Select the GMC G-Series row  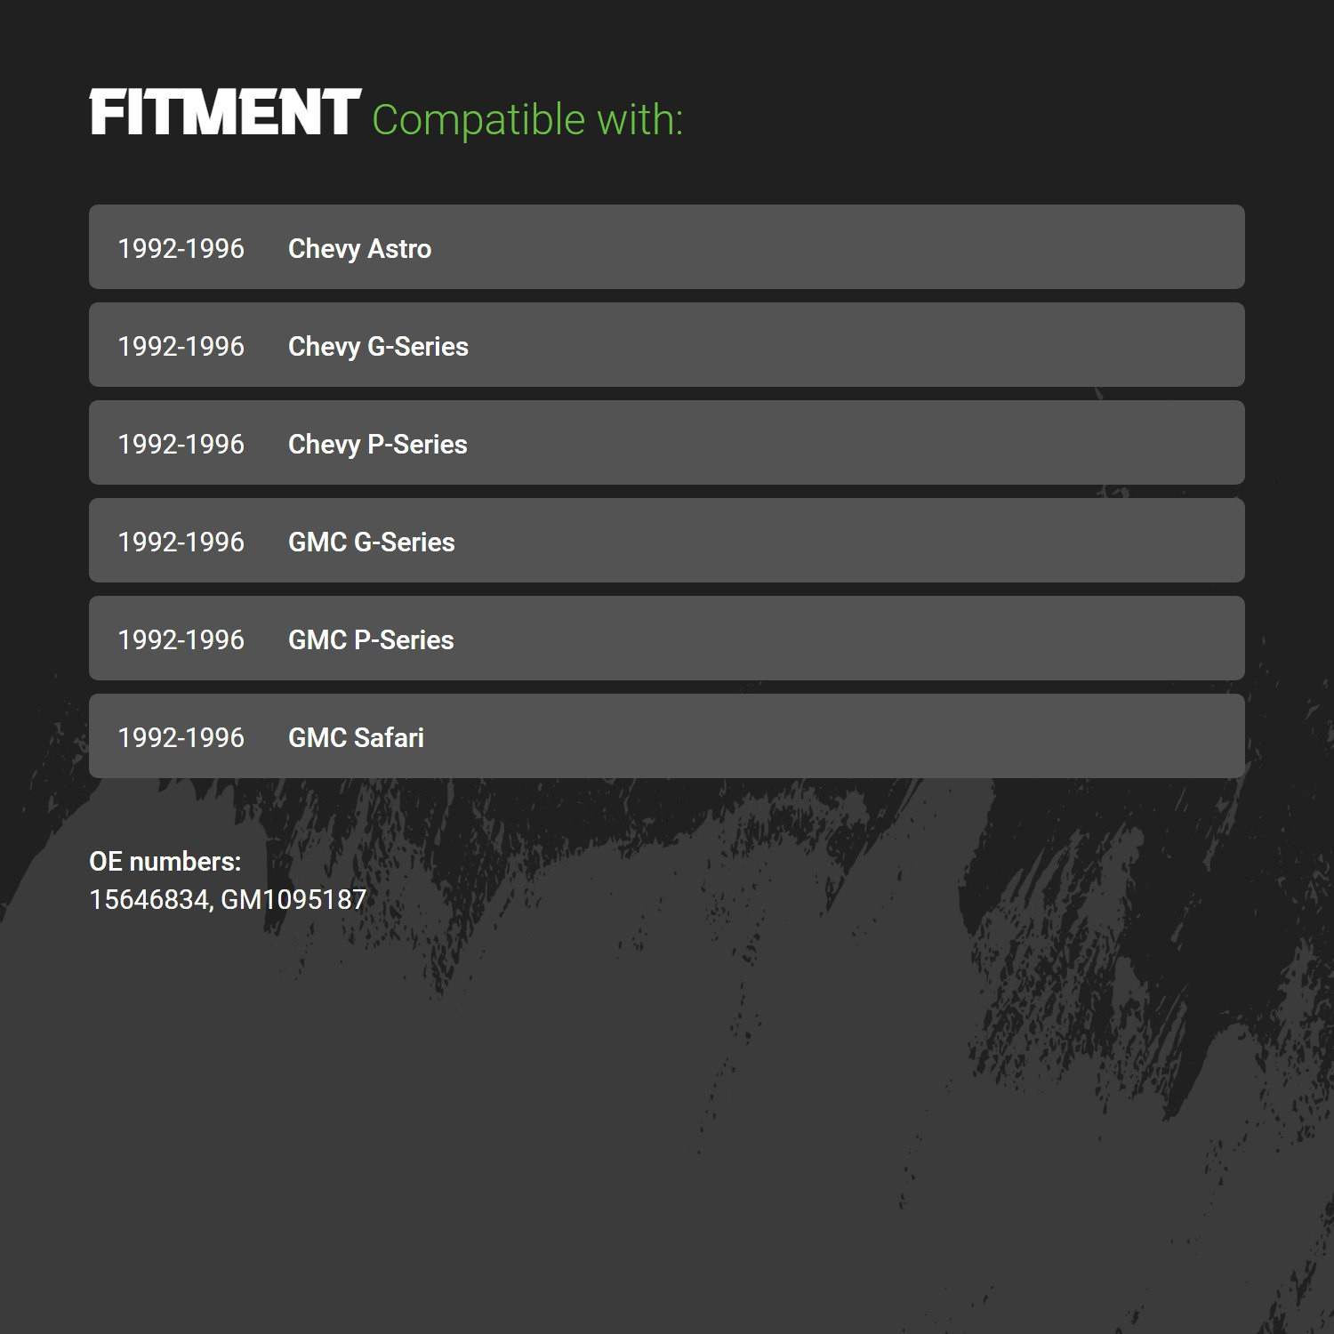pos(667,540)
